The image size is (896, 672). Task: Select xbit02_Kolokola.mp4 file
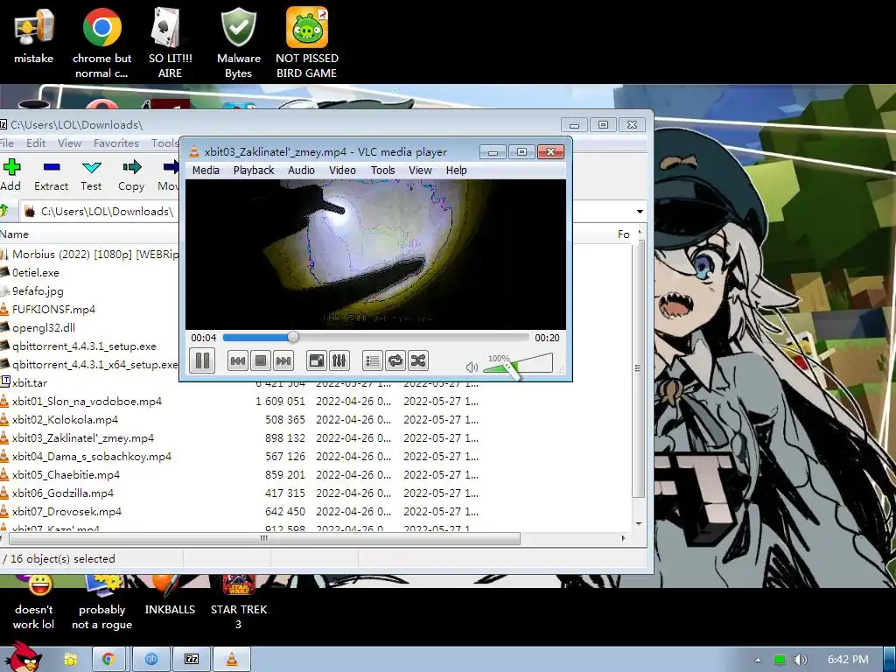coord(65,419)
